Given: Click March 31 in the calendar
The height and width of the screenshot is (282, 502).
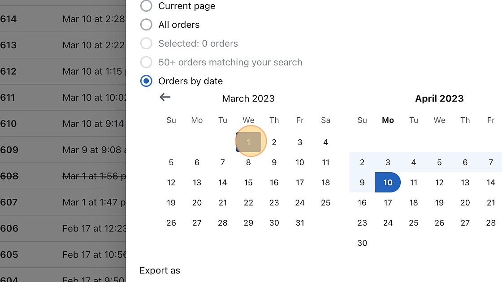Looking at the screenshot, I should [300, 223].
